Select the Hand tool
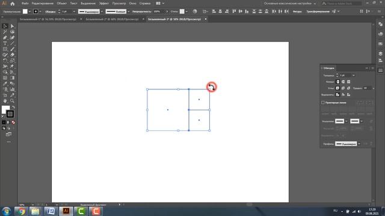Screen dimensions: 385x216 pos(5,101)
